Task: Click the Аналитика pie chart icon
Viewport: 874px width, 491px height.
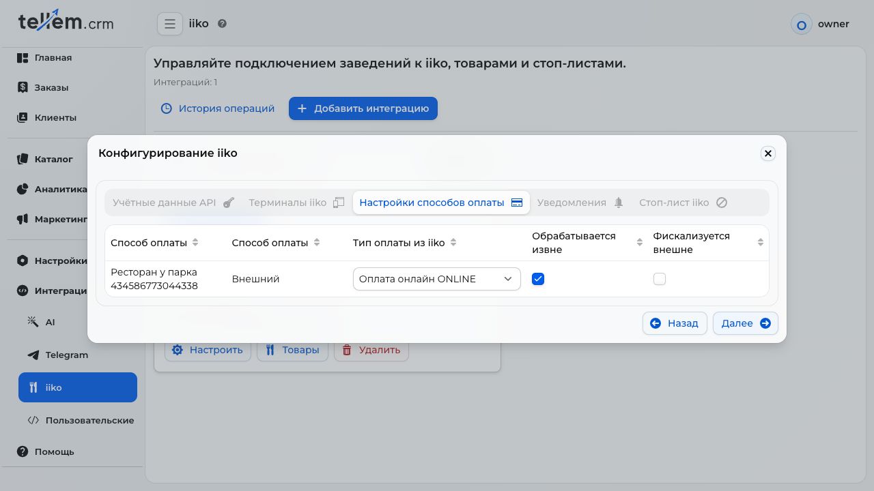Action: pyautogui.click(x=23, y=189)
